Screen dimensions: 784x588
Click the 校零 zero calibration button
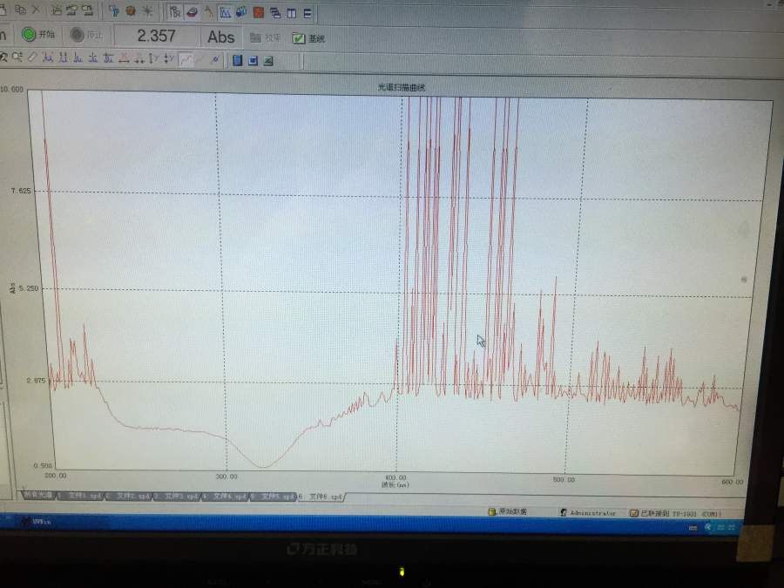[266, 37]
